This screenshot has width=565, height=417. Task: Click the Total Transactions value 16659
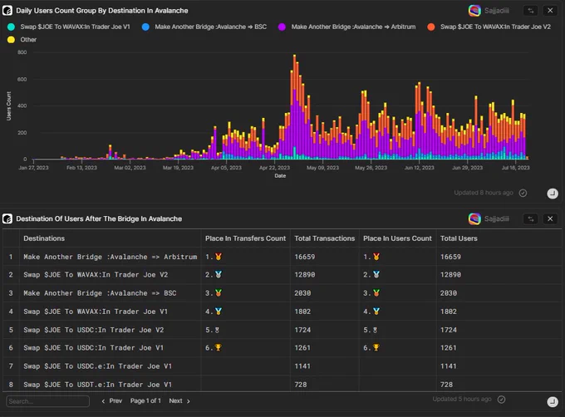pyautogui.click(x=304, y=257)
